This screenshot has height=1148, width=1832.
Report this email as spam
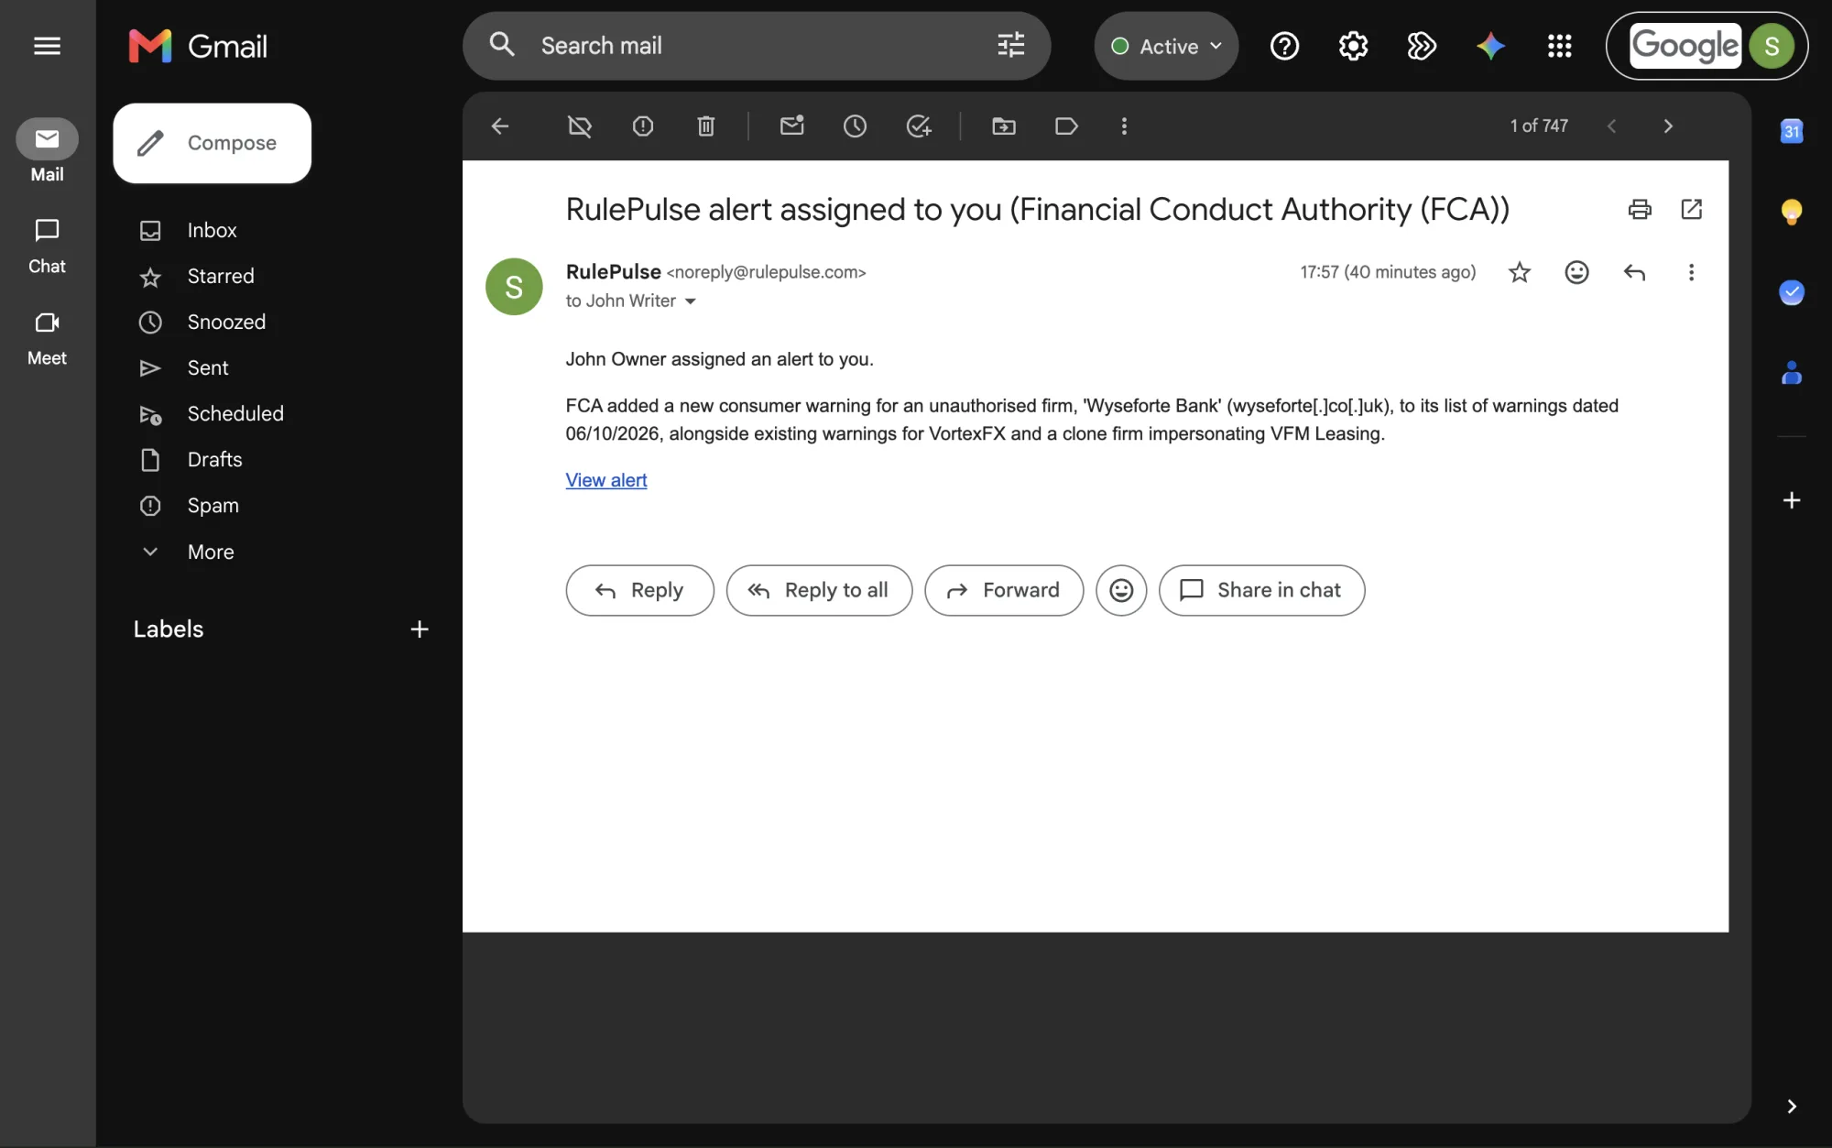coord(643,126)
